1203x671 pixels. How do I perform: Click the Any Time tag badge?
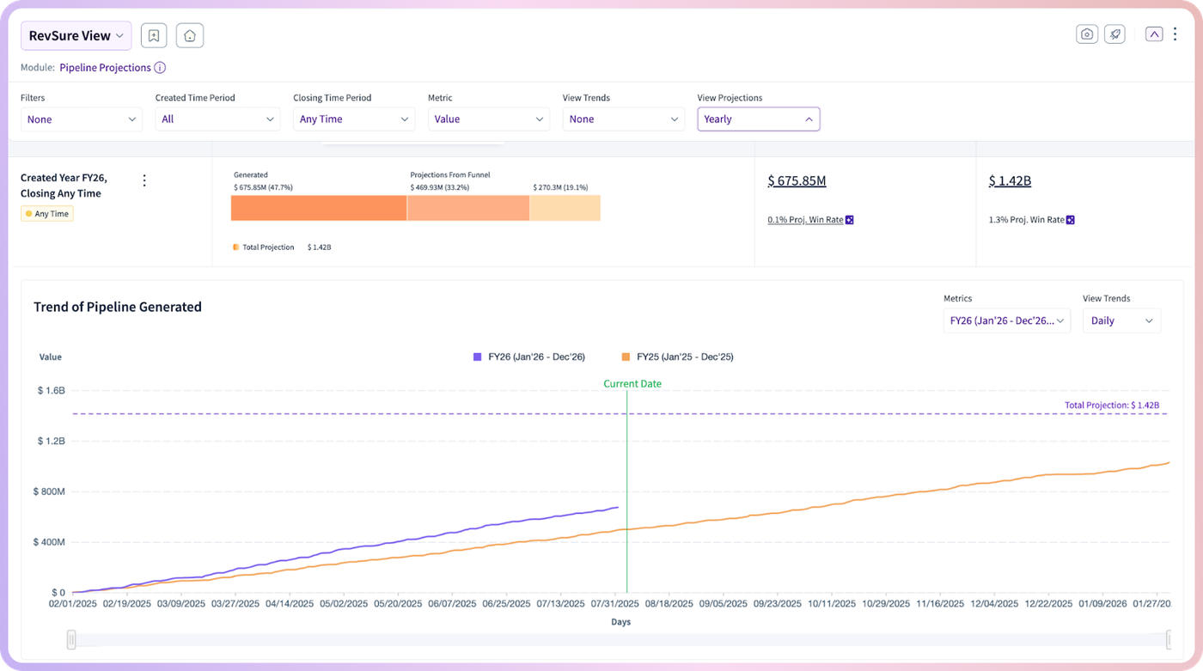pyautogui.click(x=47, y=214)
